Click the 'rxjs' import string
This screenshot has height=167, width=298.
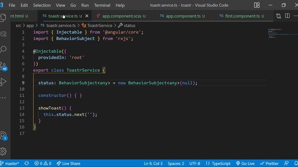tap(123, 39)
